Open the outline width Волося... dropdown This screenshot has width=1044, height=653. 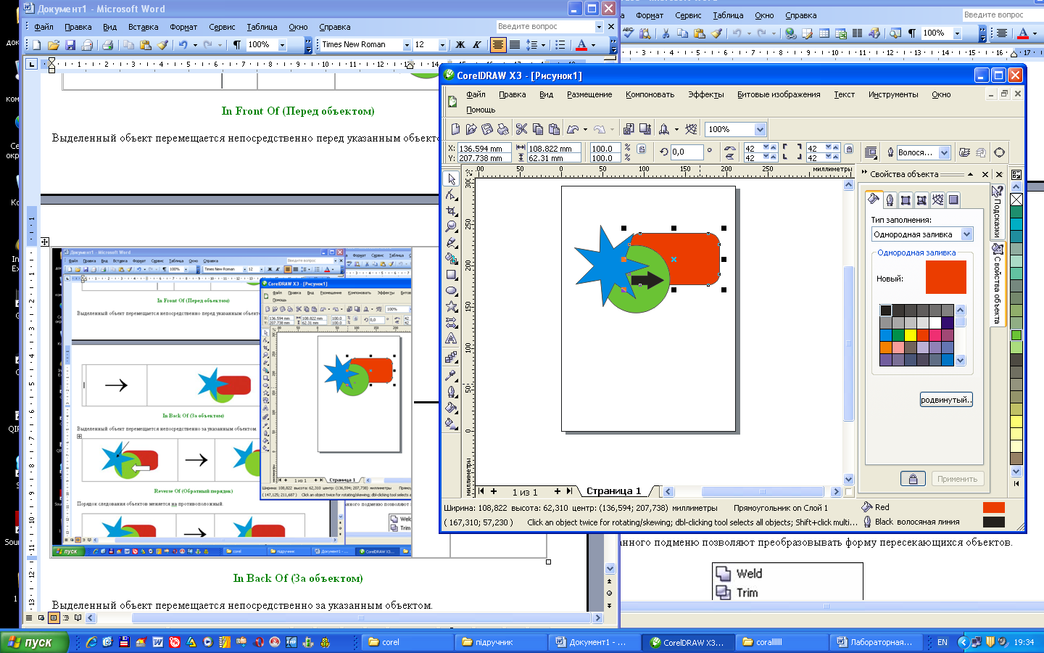(944, 152)
